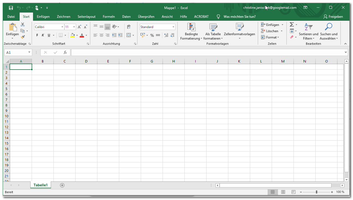Viewport: 353px width, 200px height.
Task: Copy selection with the copy icon
Action: 23,31
